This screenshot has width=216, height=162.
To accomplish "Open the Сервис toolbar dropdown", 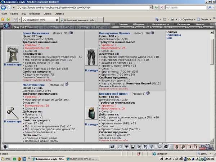I will point(204,19).
